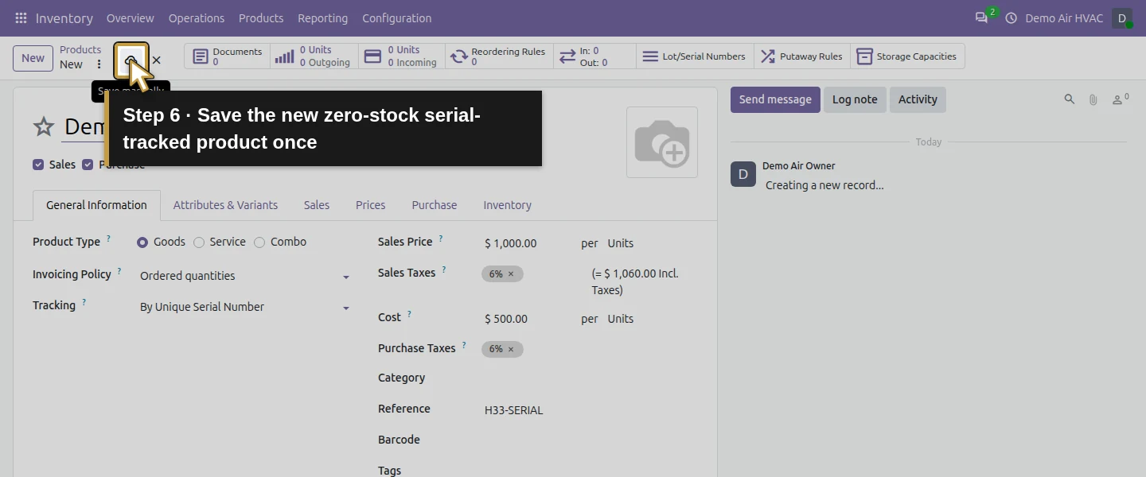Mark product as favorite with star
Viewport: 1146px width, 477px height.
click(44, 126)
